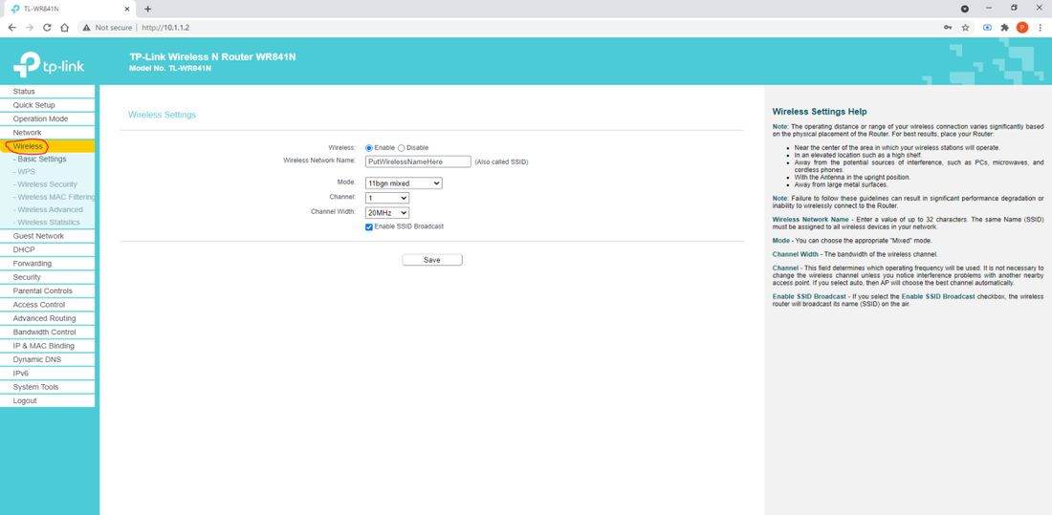Open the IPv6 menu

(x=47, y=374)
